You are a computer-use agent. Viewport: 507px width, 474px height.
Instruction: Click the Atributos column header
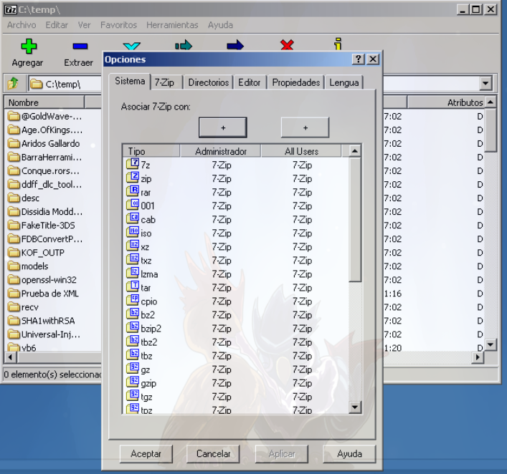point(446,102)
